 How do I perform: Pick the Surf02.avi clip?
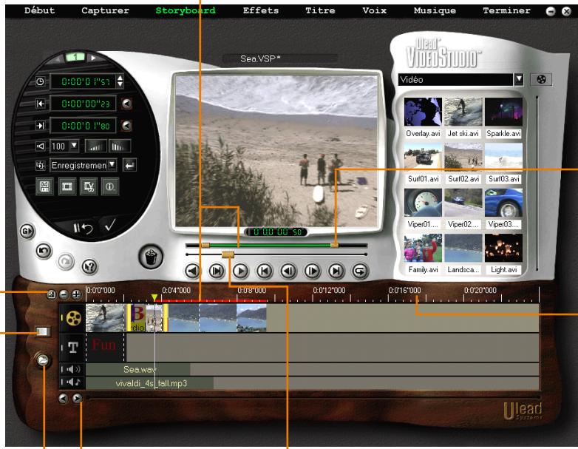point(463,157)
